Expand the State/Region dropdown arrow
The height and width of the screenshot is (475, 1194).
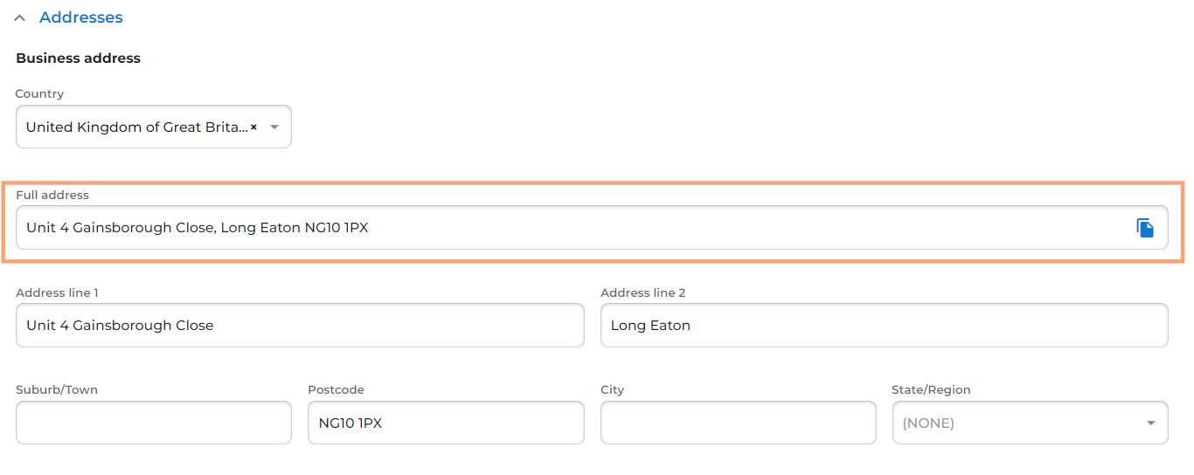coord(1150,423)
